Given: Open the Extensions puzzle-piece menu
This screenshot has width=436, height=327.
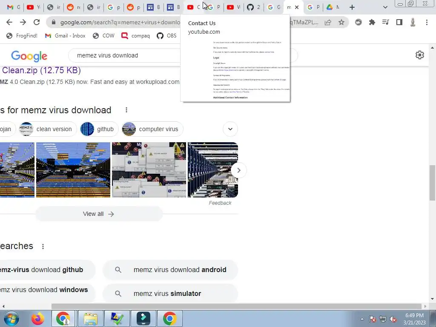Looking at the screenshot, I should tap(372, 22).
